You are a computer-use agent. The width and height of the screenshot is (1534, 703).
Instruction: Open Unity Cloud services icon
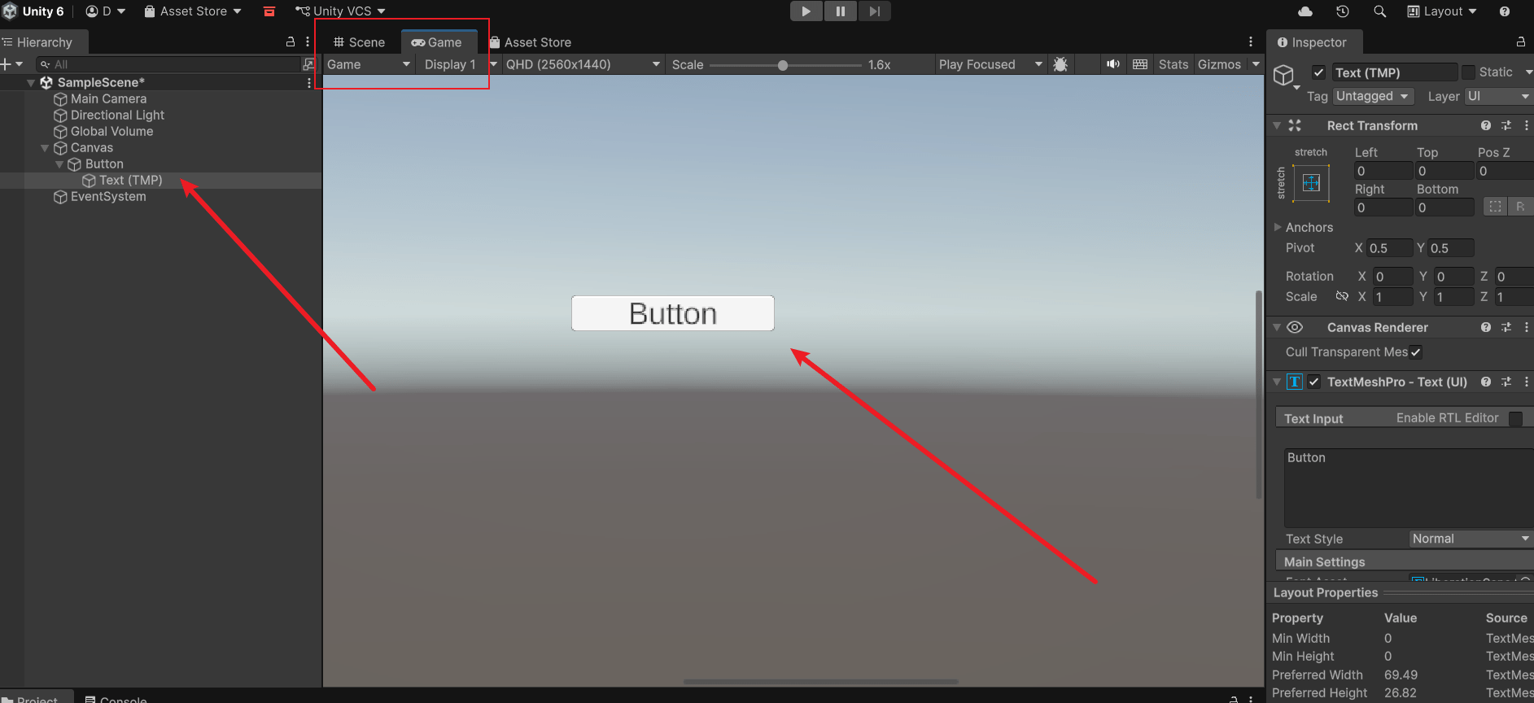[x=1305, y=11]
